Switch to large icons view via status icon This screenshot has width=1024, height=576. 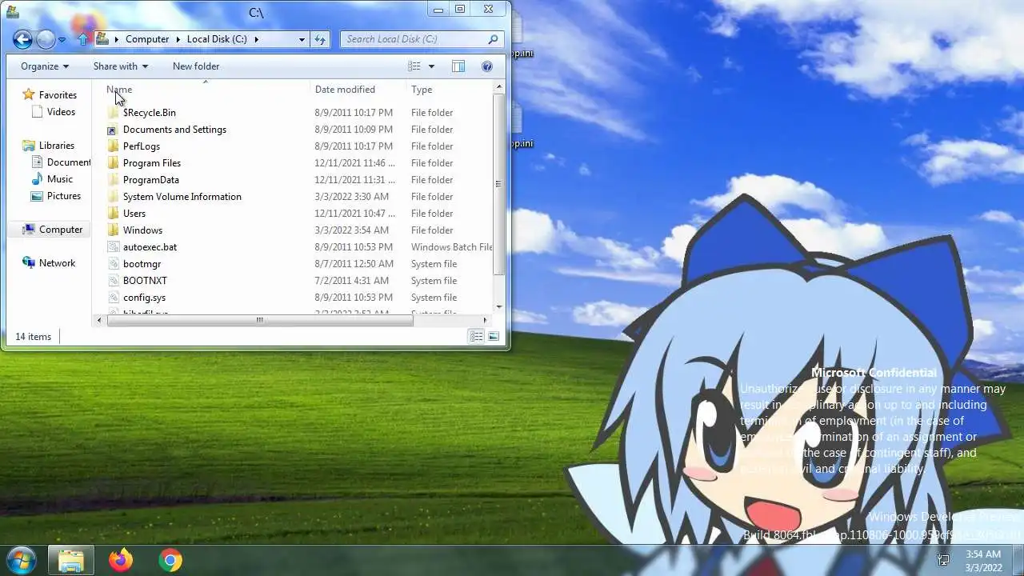pyautogui.click(x=494, y=337)
